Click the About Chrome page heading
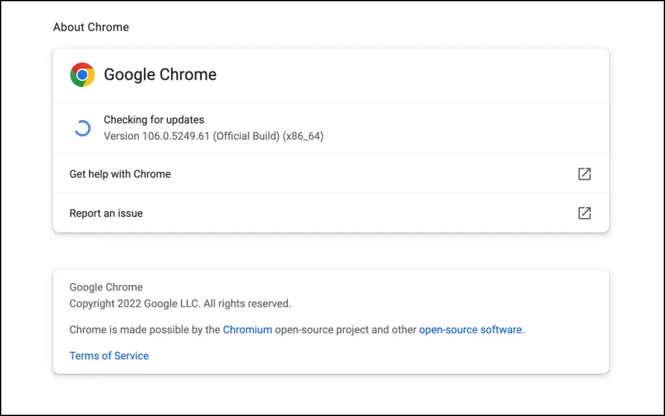 pos(91,27)
